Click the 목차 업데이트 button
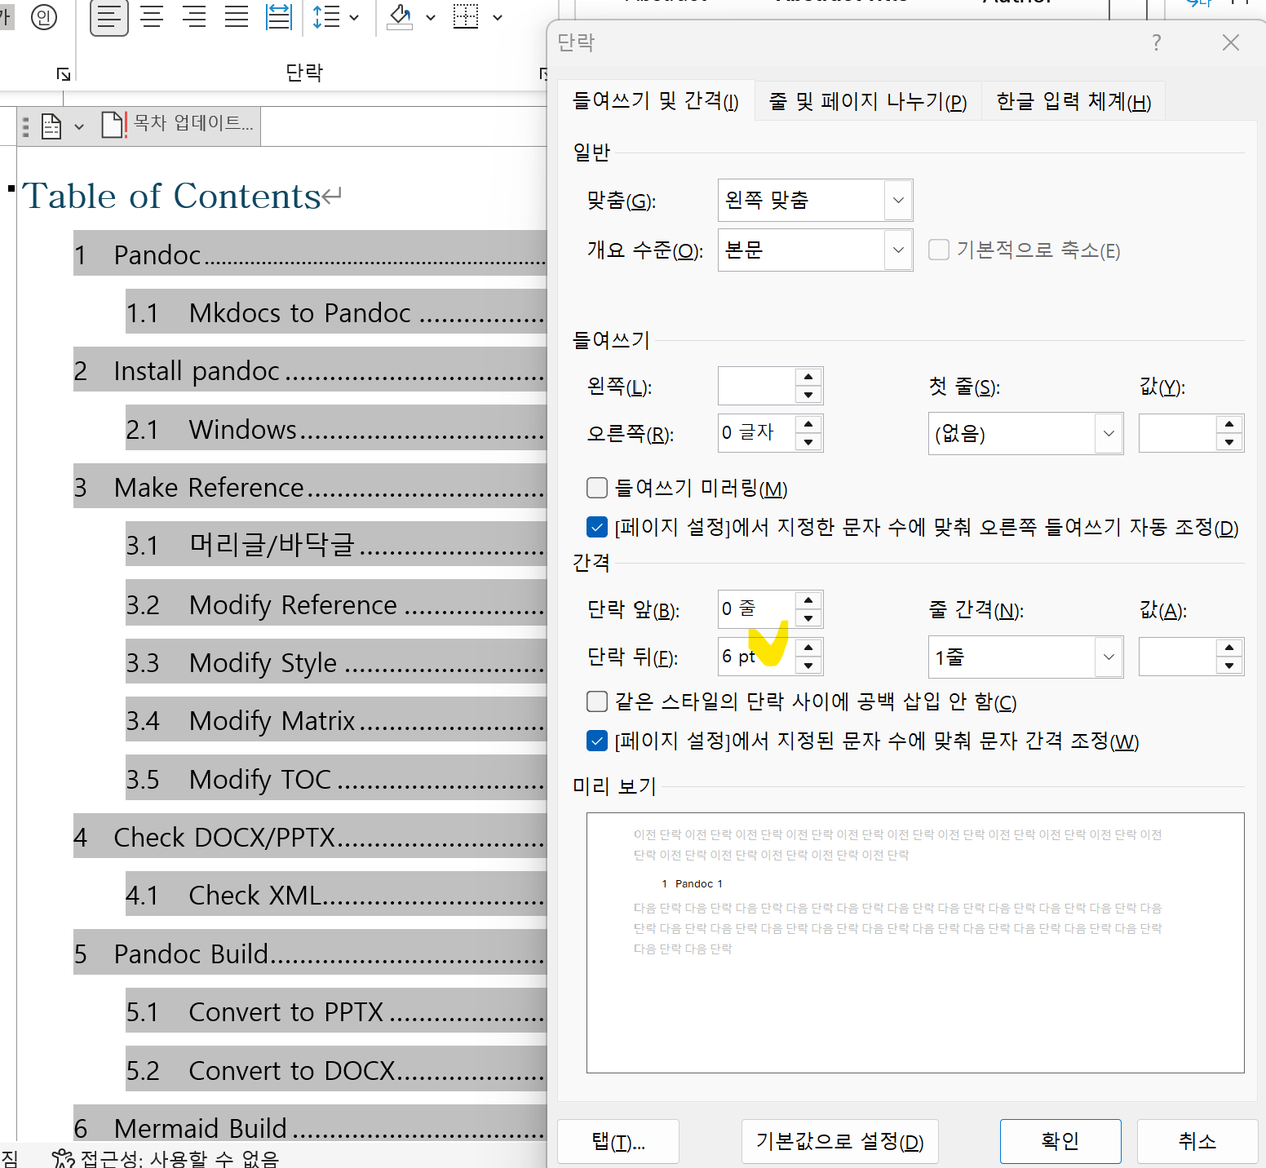 tap(178, 124)
